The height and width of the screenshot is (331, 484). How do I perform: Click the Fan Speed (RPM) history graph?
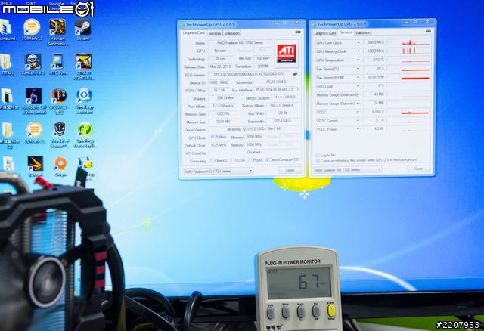pos(409,77)
